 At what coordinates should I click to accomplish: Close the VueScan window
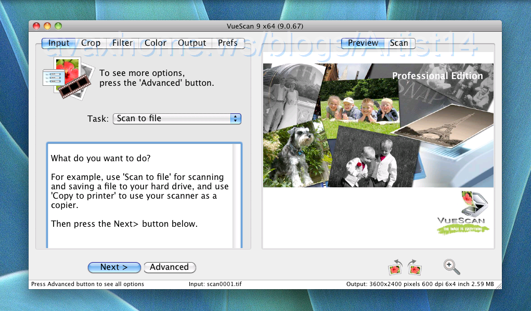click(x=36, y=26)
